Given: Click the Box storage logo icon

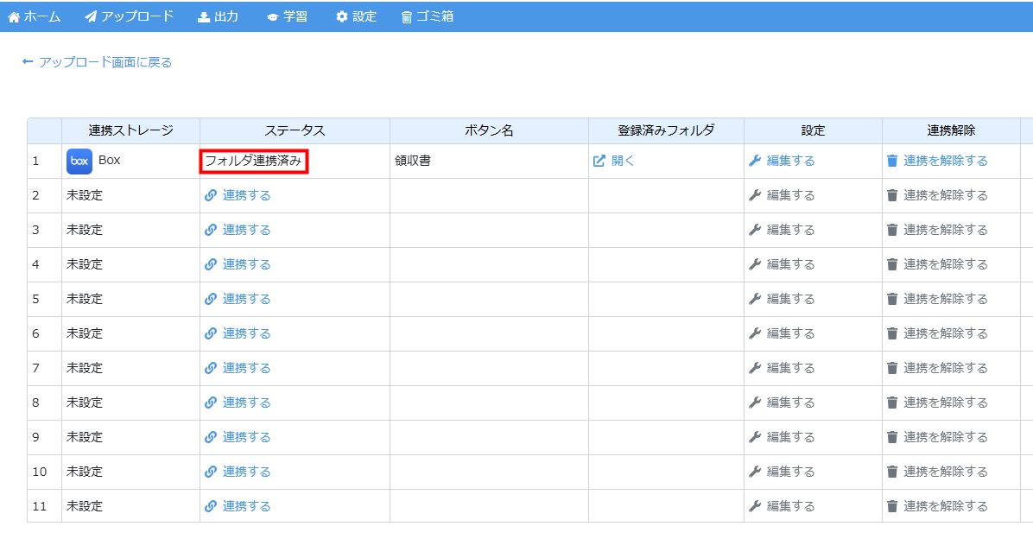Looking at the screenshot, I should pyautogui.click(x=79, y=162).
